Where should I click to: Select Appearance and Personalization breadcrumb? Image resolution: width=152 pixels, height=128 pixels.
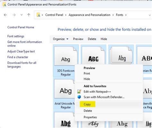click(89, 15)
